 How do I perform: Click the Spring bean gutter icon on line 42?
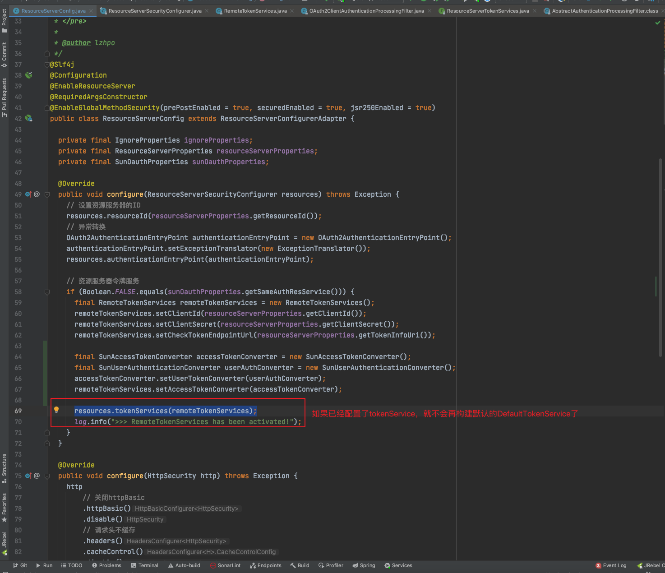(28, 118)
